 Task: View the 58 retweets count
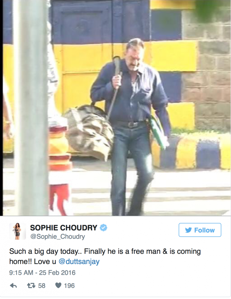(42, 286)
